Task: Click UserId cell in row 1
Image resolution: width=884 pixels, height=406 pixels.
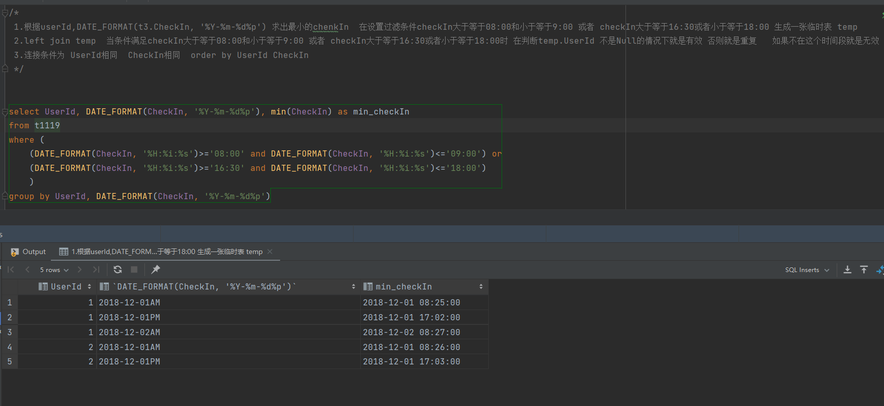Action: tap(57, 302)
